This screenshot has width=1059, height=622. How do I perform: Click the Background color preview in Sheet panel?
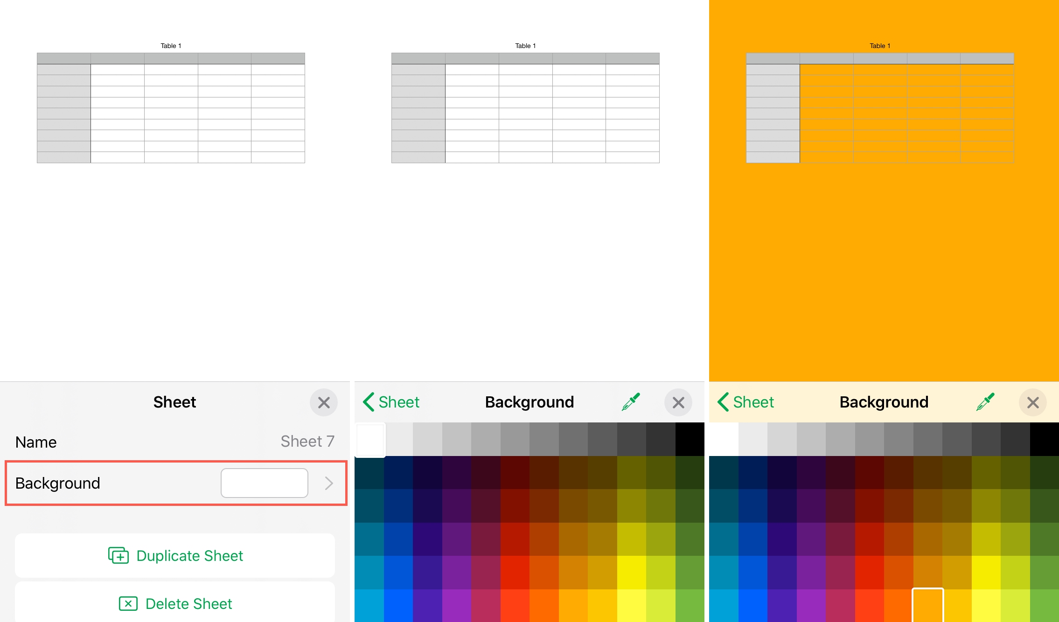click(x=264, y=483)
